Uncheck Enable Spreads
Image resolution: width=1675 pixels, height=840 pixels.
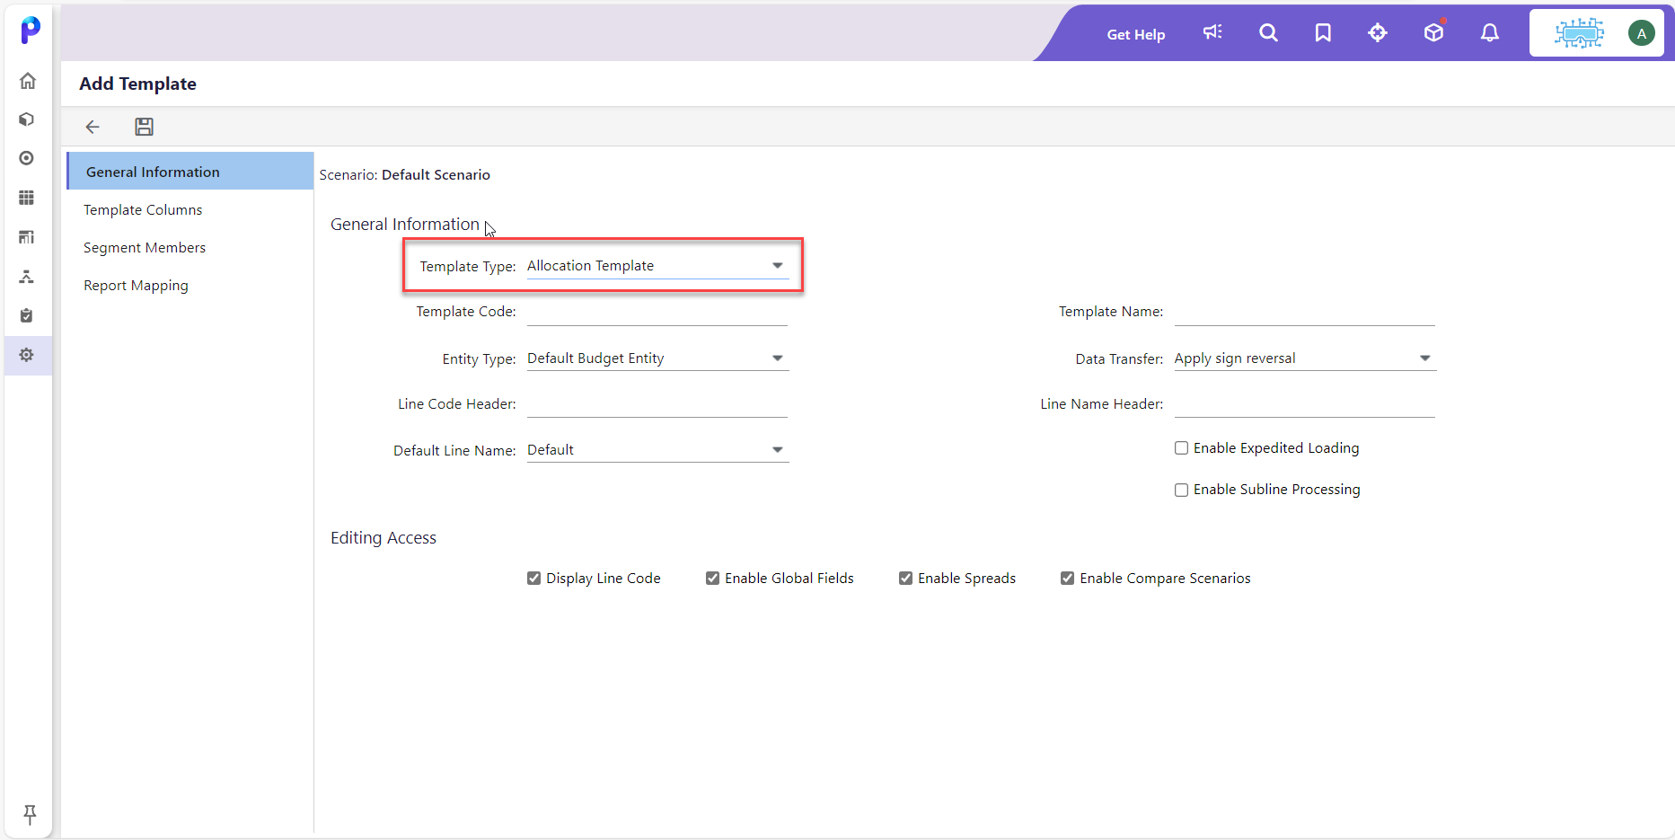point(905,578)
